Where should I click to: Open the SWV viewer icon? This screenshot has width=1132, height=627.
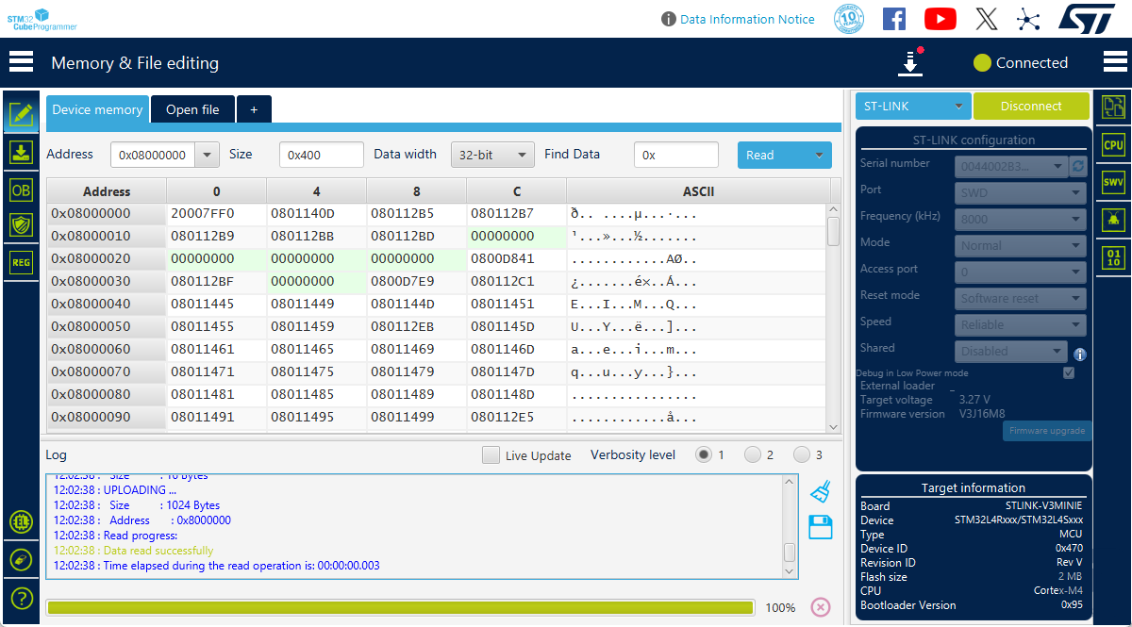[x=1113, y=182]
